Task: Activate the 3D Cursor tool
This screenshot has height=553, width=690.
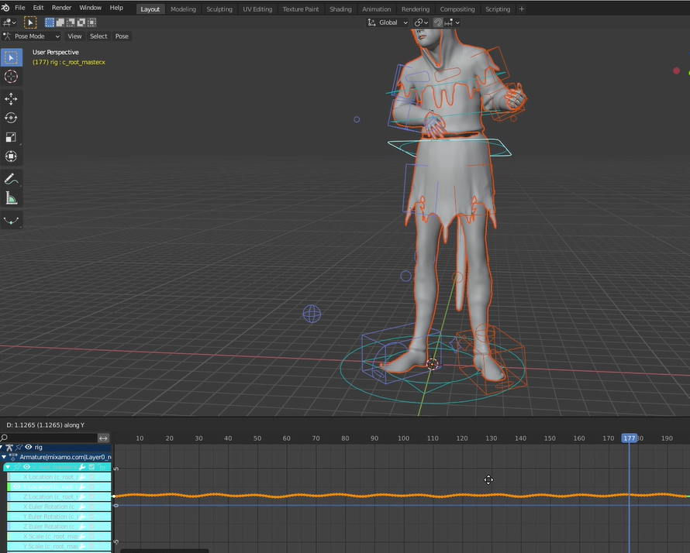Action: (x=11, y=76)
